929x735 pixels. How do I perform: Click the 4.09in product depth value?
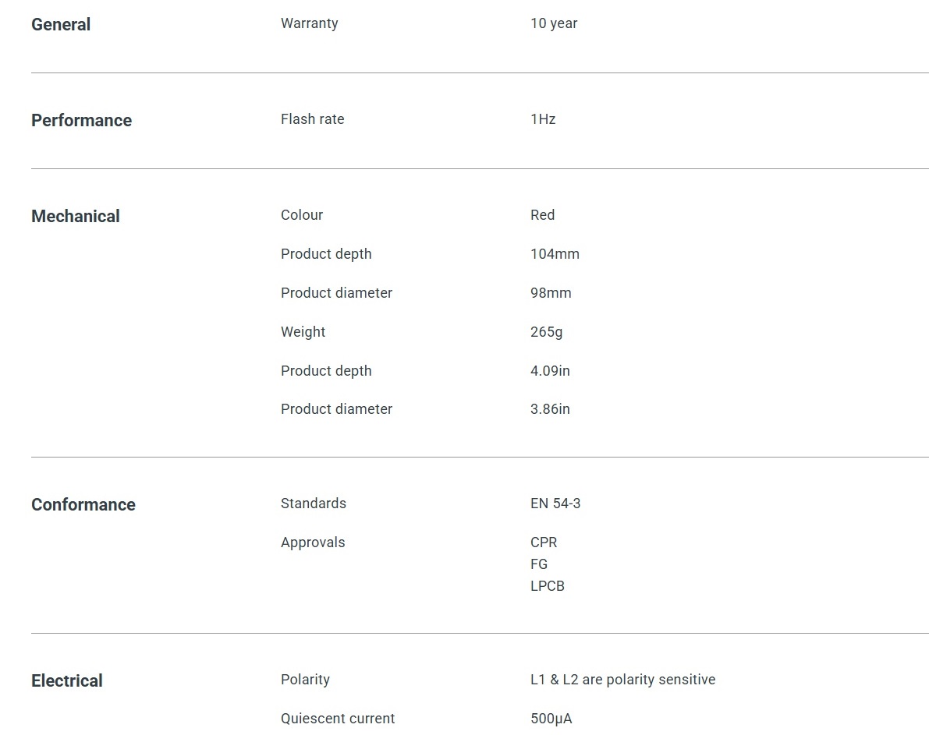coord(550,371)
